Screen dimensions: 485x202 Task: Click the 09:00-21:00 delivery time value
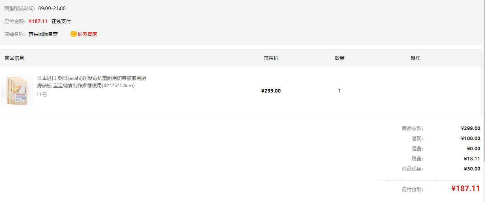[52, 8]
